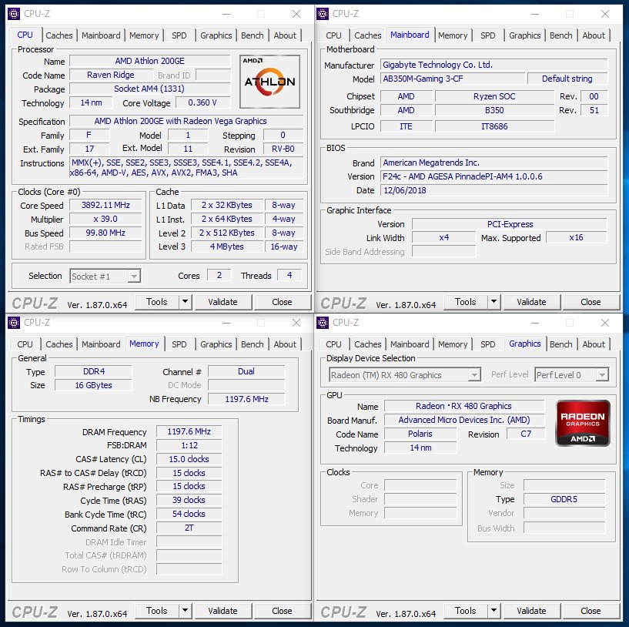The height and width of the screenshot is (627, 629).
Task: Click the CAS# Latency value 15.0 clocks
Action: (189, 459)
